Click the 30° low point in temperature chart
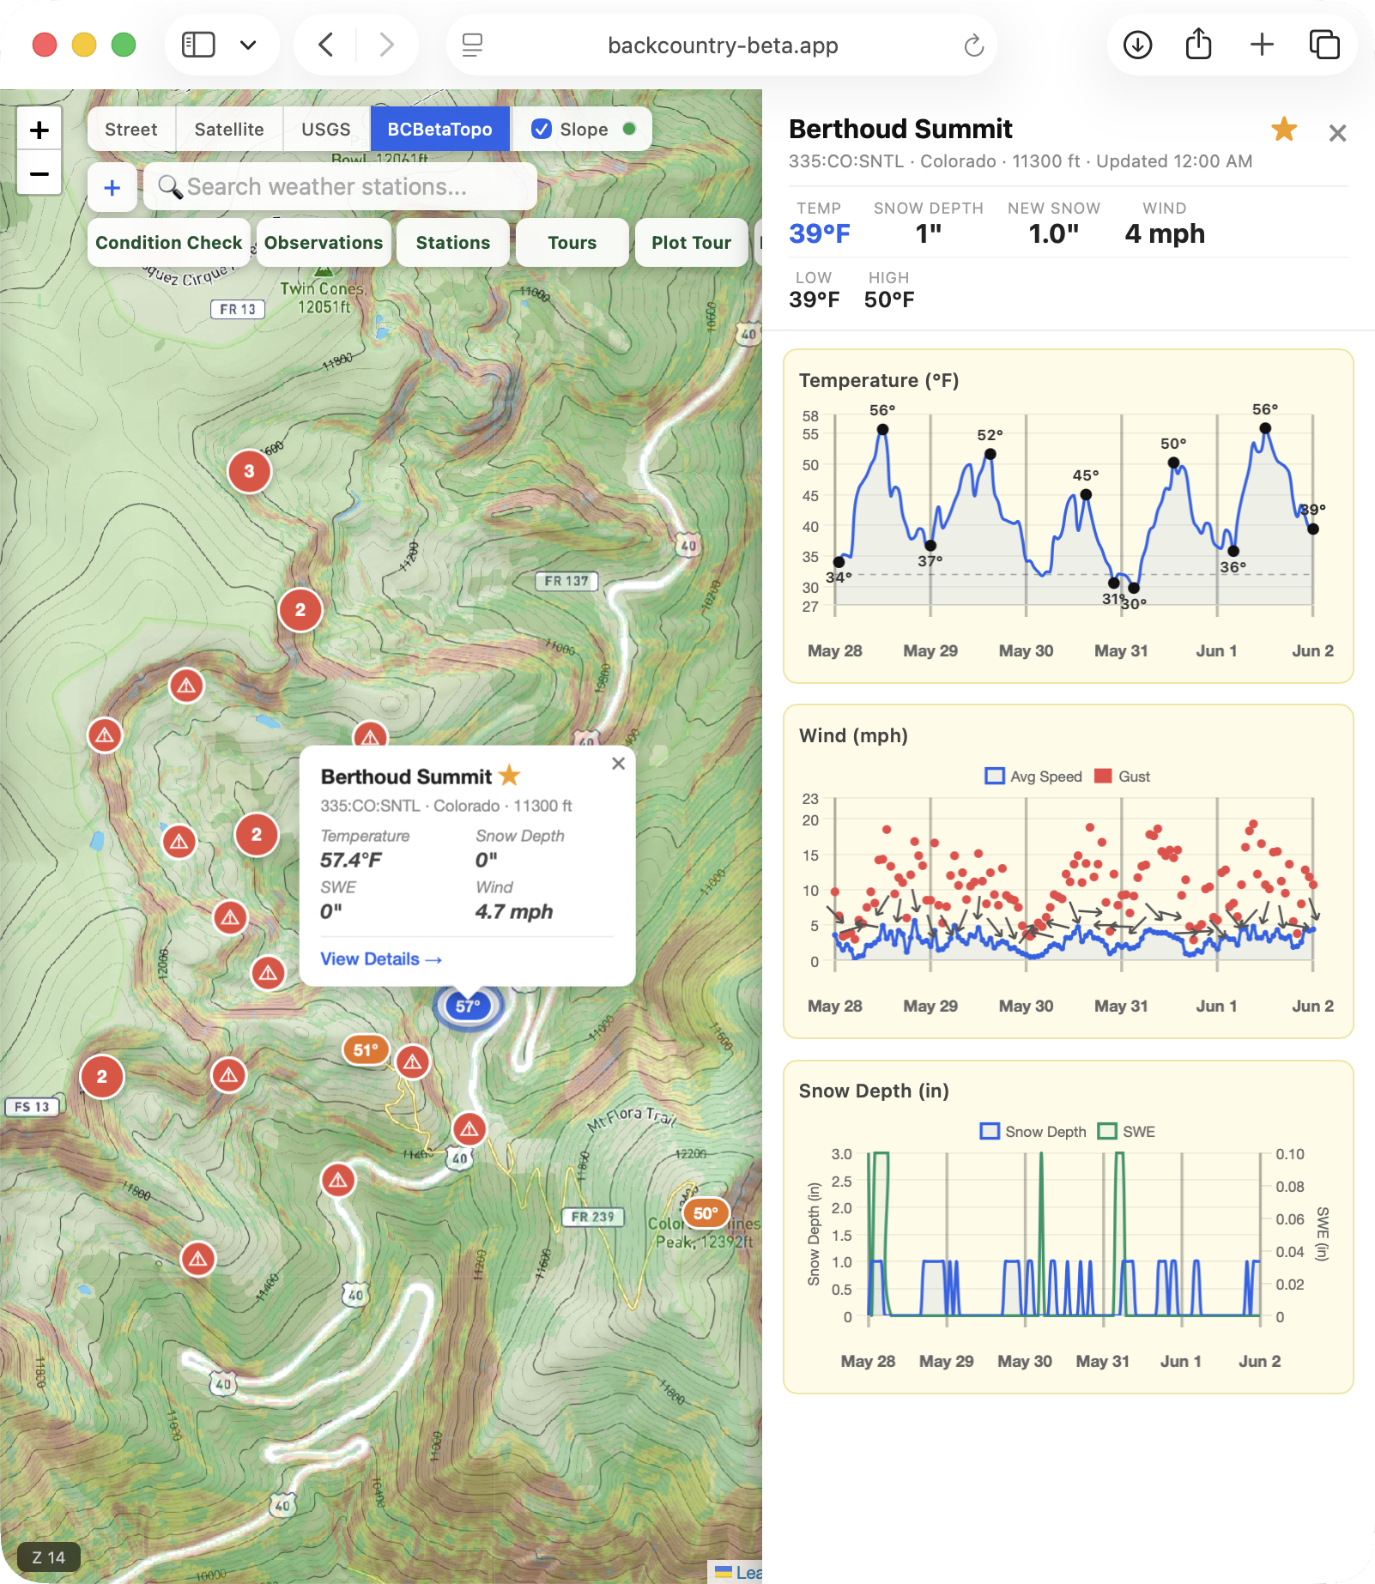This screenshot has height=1584, width=1375. pos(1134,588)
